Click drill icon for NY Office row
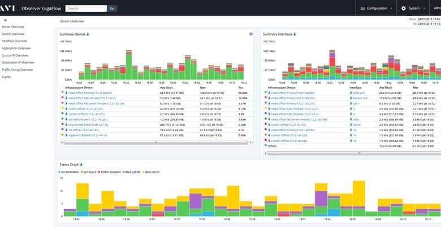Viewport: 441px width, 227px height. click(66, 130)
